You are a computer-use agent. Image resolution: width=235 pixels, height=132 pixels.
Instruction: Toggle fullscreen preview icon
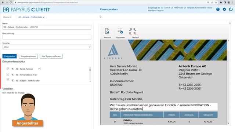tap(230, 23)
